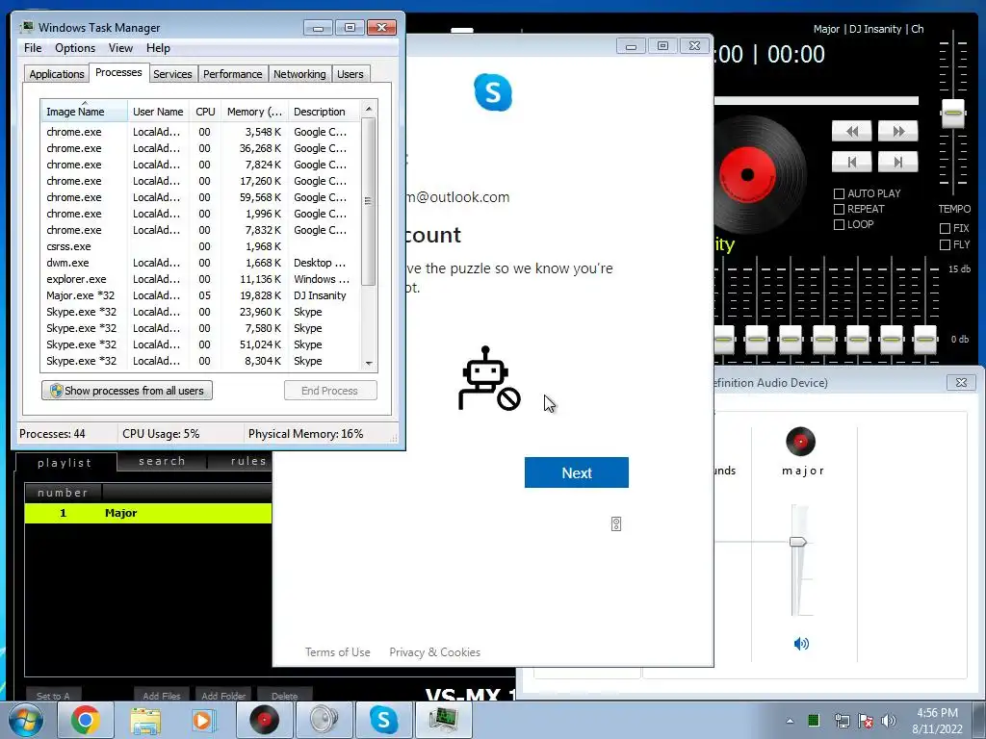
Task: Switch to the Users tab
Action: pyautogui.click(x=350, y=73)
